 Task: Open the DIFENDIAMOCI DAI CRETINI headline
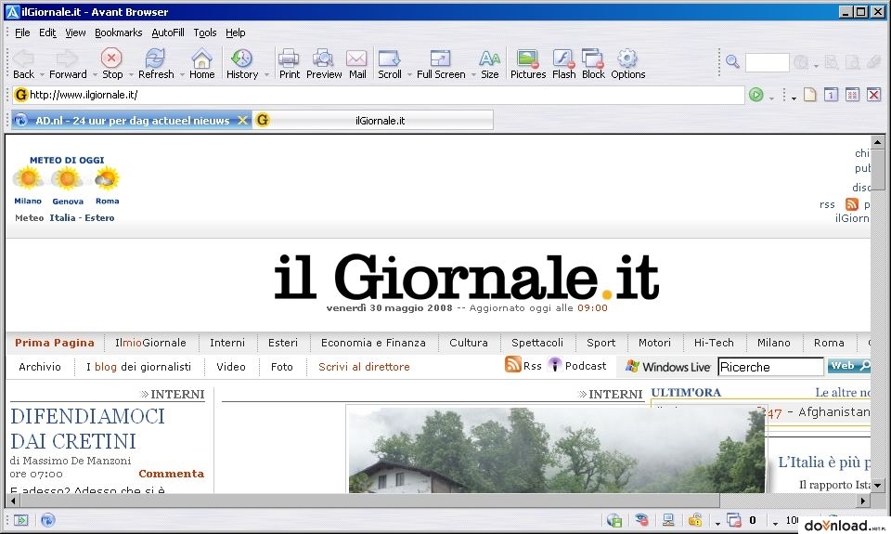87,429
